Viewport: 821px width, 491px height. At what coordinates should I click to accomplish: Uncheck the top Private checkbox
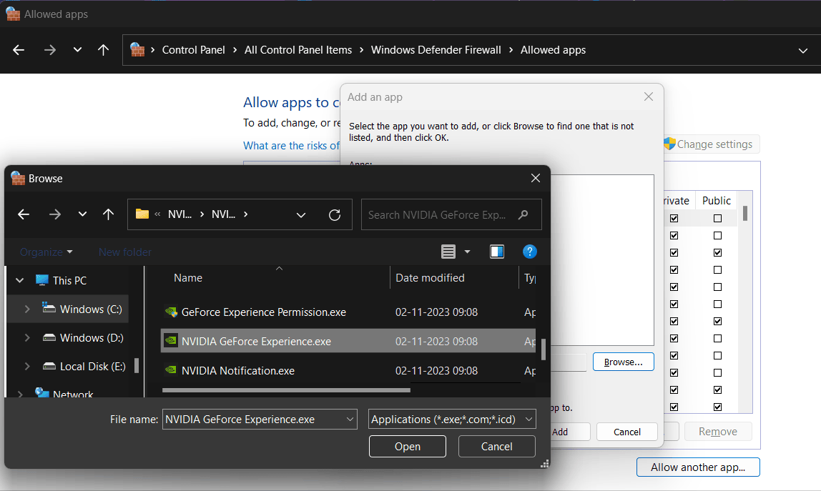(674, 217)
